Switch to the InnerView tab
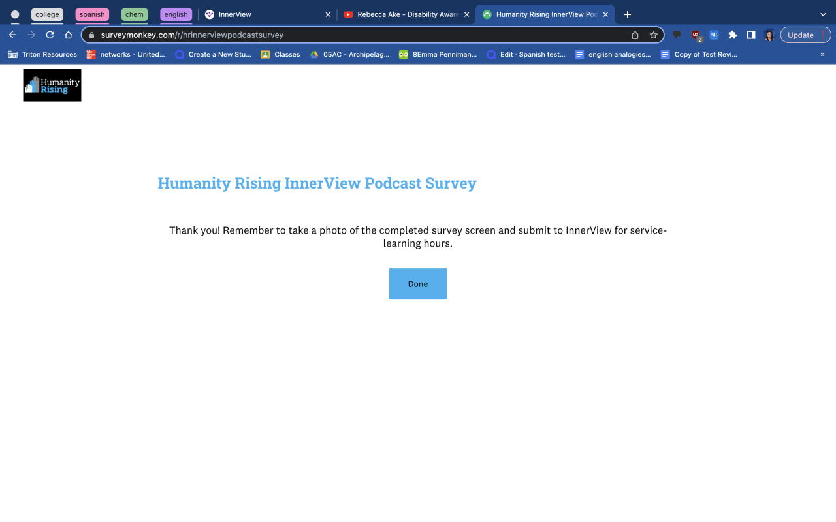The height and width of the screenshot is (522, 836). pos(267,14)
